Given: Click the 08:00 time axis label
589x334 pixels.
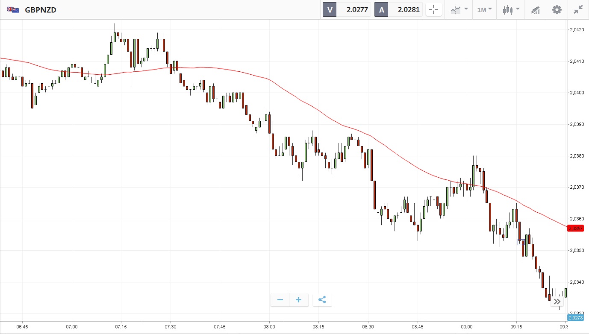Looking at the screenshot, I should [x=269, y=327].
